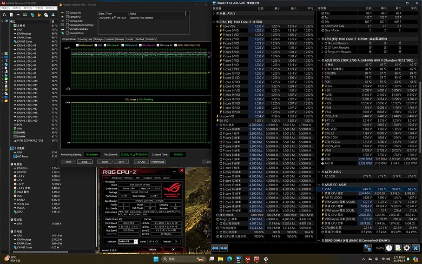This screenshot has height=264, width=422.
Task: Click the Windows Start button
Action: [x=156, y=259]
